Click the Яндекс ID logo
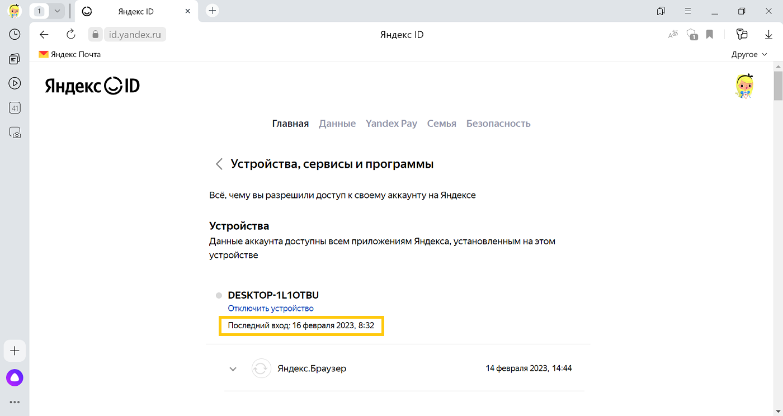Screen dimensions: 783x416 click(92, 86)
